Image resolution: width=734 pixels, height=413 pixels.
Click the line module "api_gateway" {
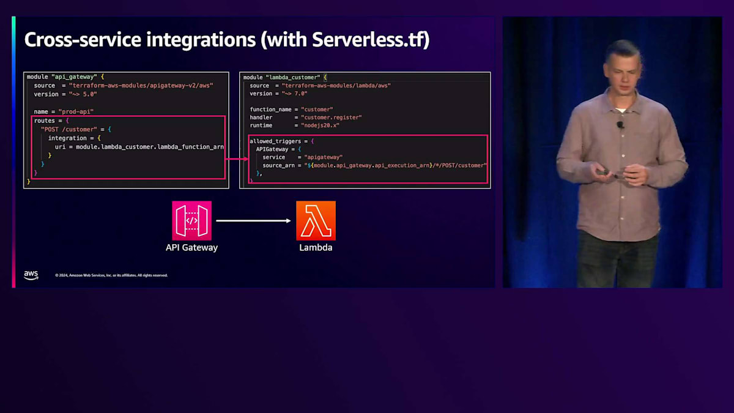coord(65,77)
